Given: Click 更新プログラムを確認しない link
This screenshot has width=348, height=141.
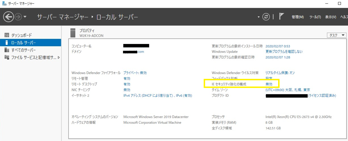Looking at the screenshot, I should click(284, 52).
